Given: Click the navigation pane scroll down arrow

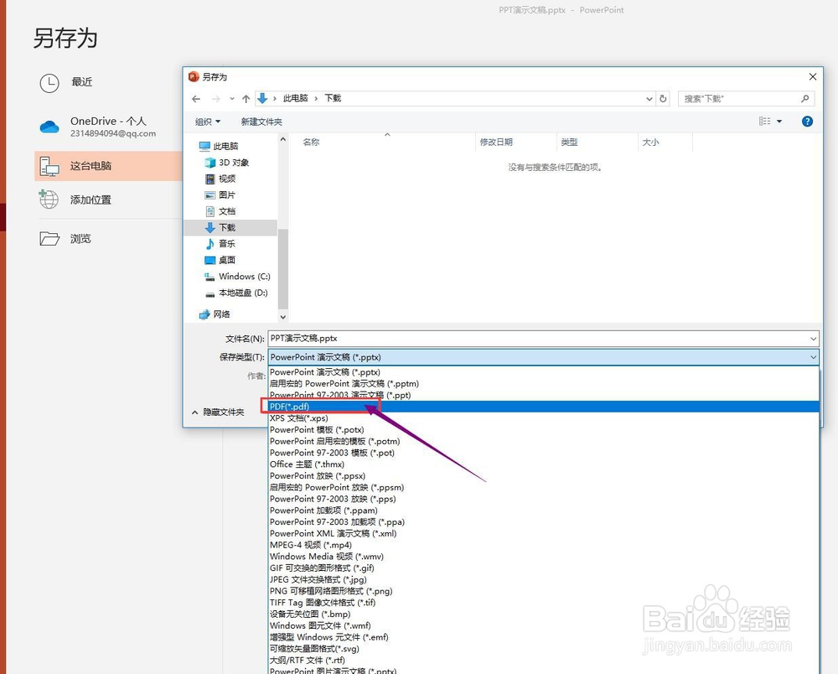Looking at the screenshot, I should [x=282, y=317].
